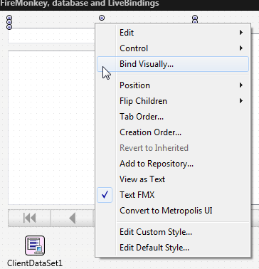Viewport: 259px width, 269px height.
Task: Open the Edit submenu
Action: pos(173,33)
